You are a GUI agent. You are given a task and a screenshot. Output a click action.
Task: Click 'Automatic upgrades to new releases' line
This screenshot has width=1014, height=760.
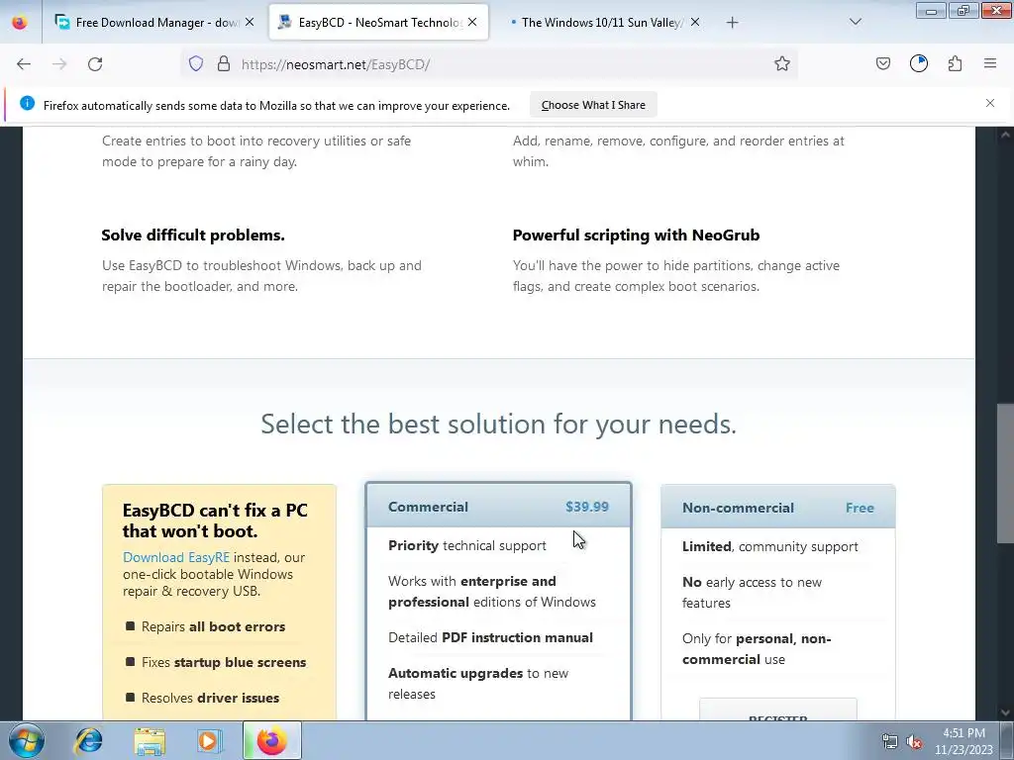pyautogui.click(x=478, y=684)
